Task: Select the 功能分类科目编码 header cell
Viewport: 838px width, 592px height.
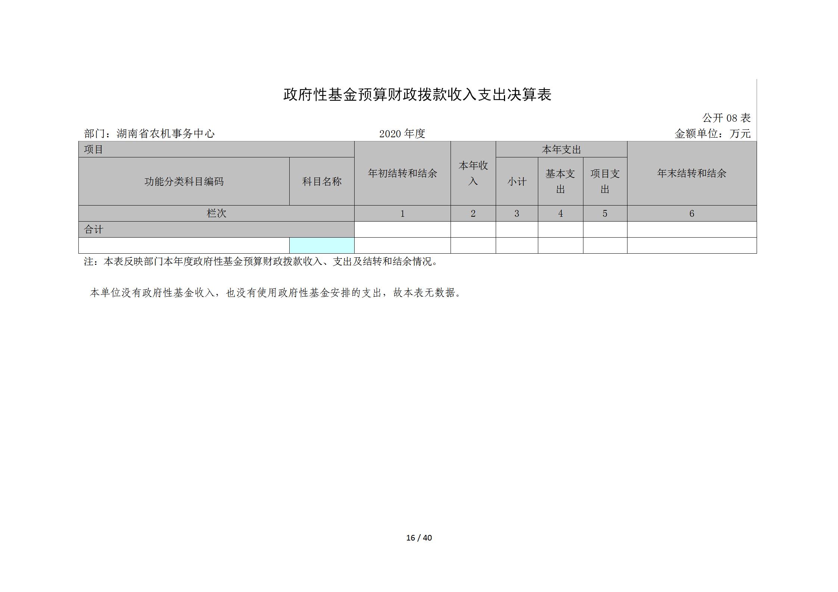Action: [x=184, y=181]
